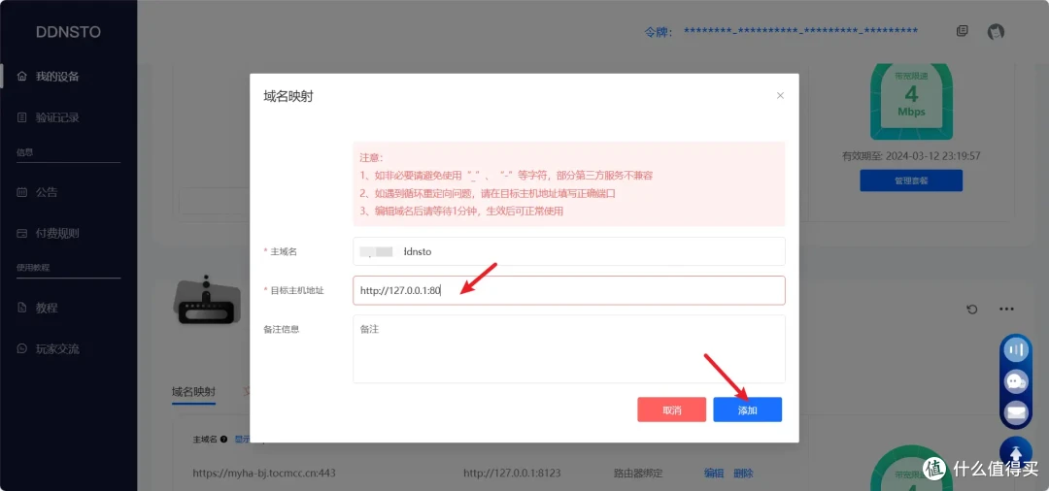Click into the 目标主机地址 input field
Viewport: 1049px width, 491px height.
[x=568, y=290]
